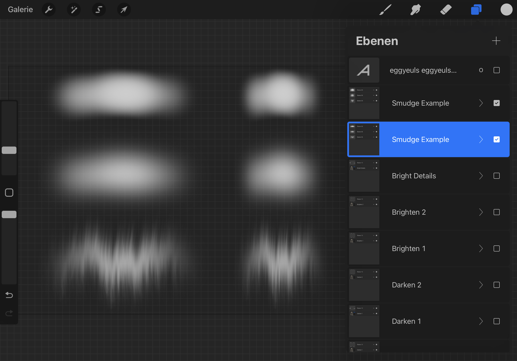Screen dimensions: 517x361
Task: Expand the Brighten 1 group chevron
Action: (481, 248)
